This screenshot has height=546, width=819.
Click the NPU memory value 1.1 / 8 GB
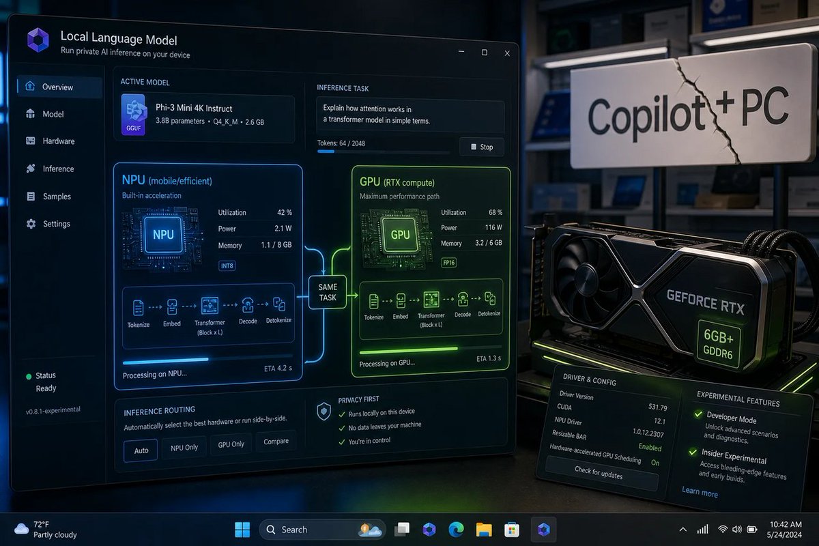278,244
